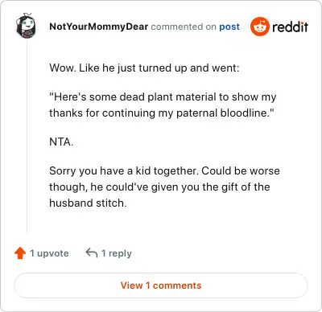Click the "though, he could've given you" line
Image resolution: width=322 pixels, height=312 pixels.
click(159, 187)
